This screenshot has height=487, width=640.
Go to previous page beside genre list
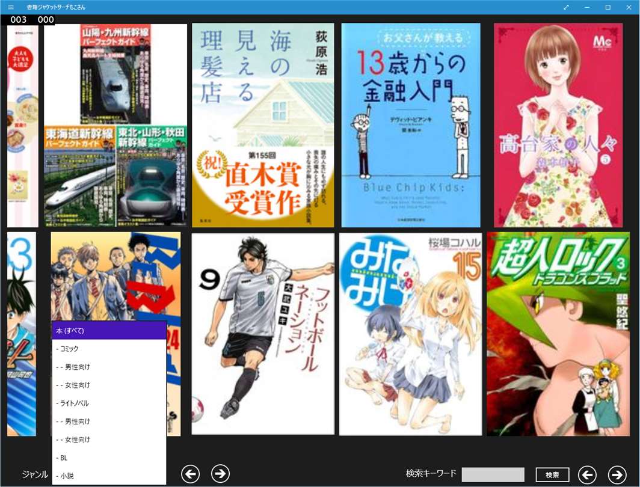pyautogui.click(x=190, y=474)
